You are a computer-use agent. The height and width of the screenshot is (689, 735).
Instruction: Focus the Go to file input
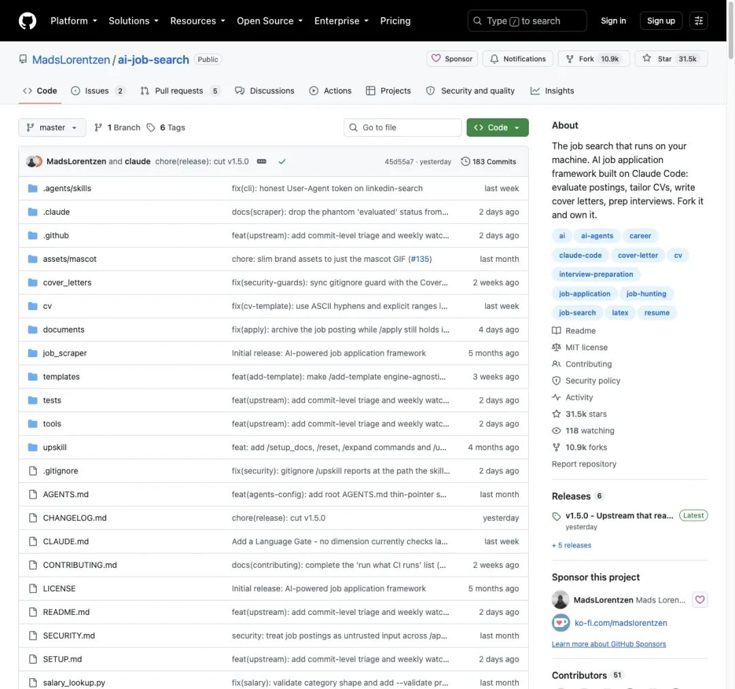pos(403,127)
